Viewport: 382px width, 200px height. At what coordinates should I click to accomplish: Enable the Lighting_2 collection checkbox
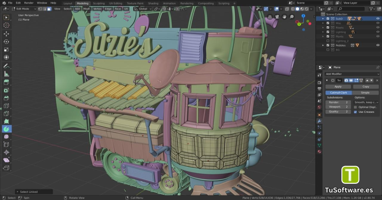pyautogui.click(x=328, y=41)
